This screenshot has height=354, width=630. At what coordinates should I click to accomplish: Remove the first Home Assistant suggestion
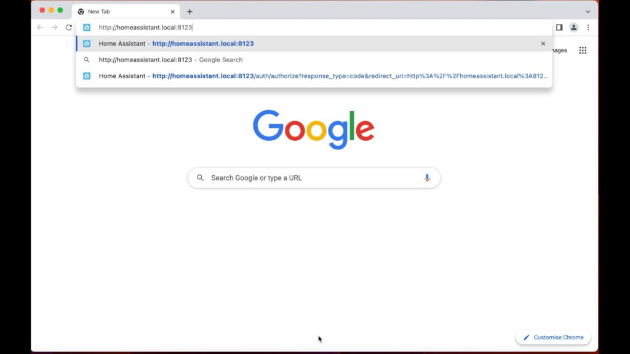543,44
